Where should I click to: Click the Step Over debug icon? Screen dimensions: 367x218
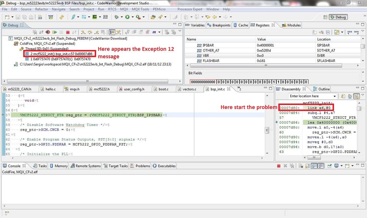pos(90,32)
